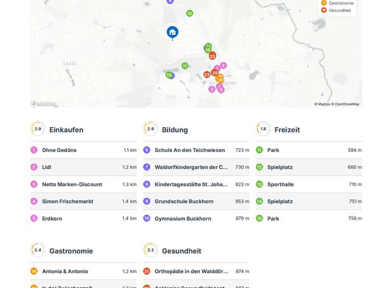Open the Mapbox logo link
This screenshot has height=288, width=391.
tap(43, 104)
